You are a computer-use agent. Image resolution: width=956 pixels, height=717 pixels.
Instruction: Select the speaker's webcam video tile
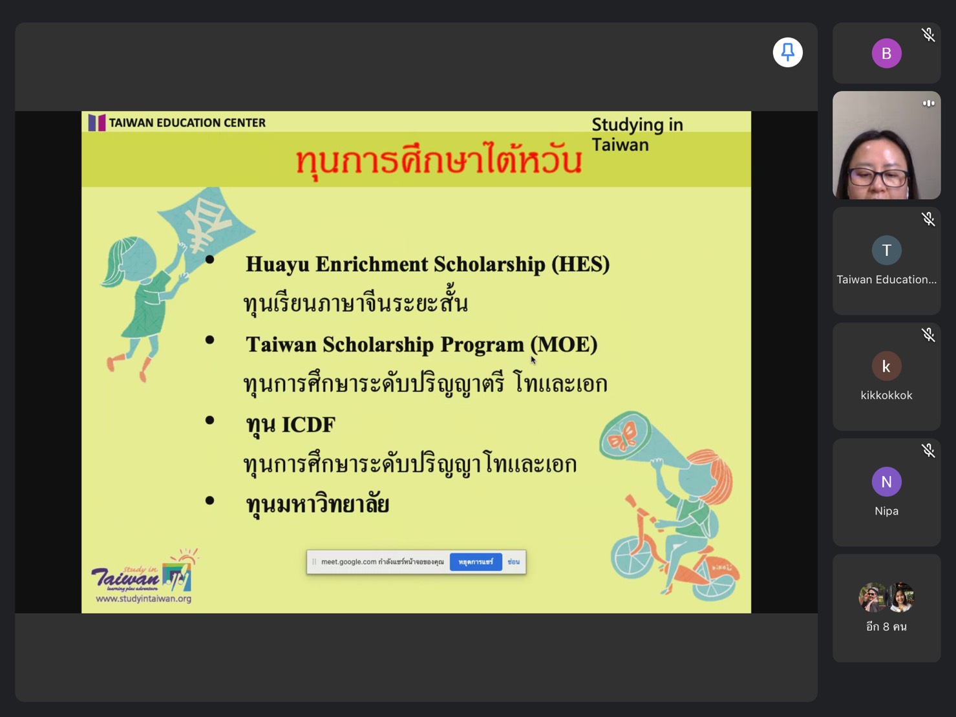886,145
